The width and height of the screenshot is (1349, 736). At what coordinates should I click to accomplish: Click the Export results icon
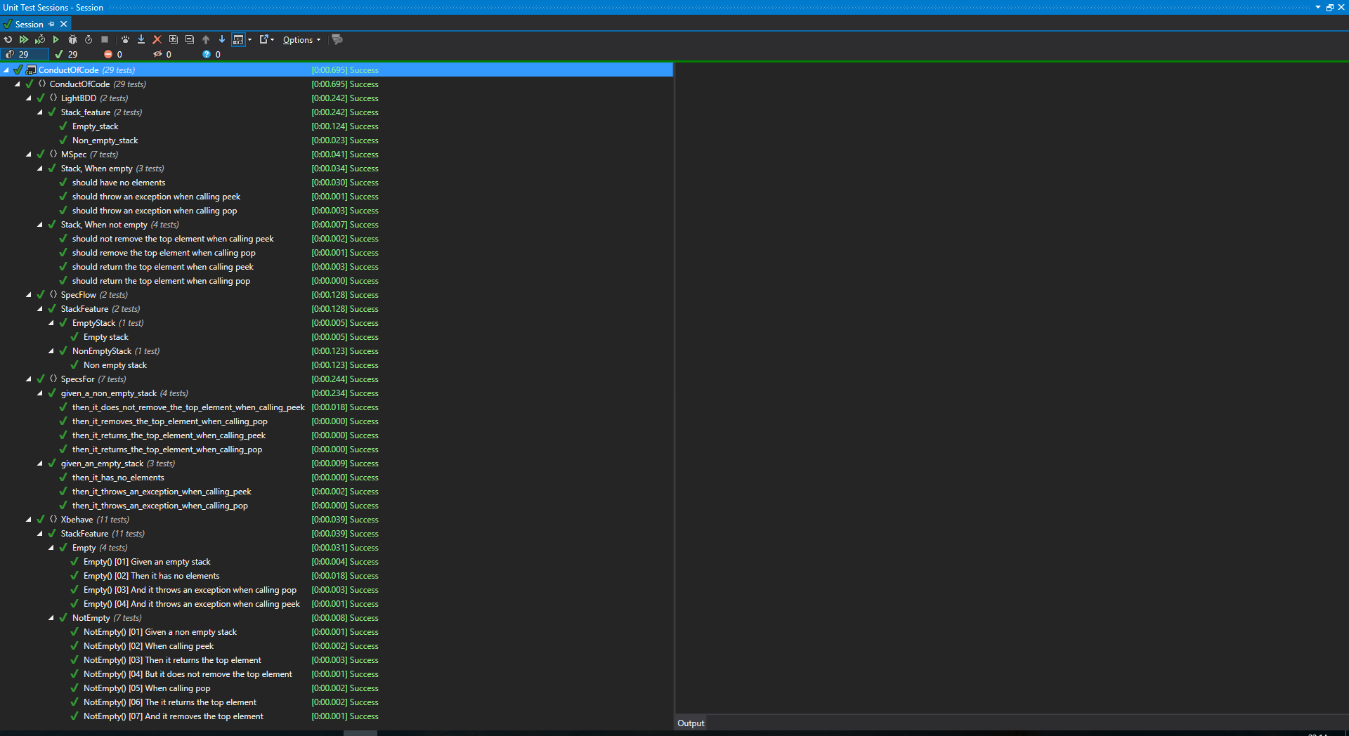click(x=264, y=40)
